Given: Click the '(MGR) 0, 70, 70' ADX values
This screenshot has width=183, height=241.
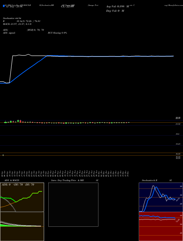Looking at the screenshot, I should point(36,30).
